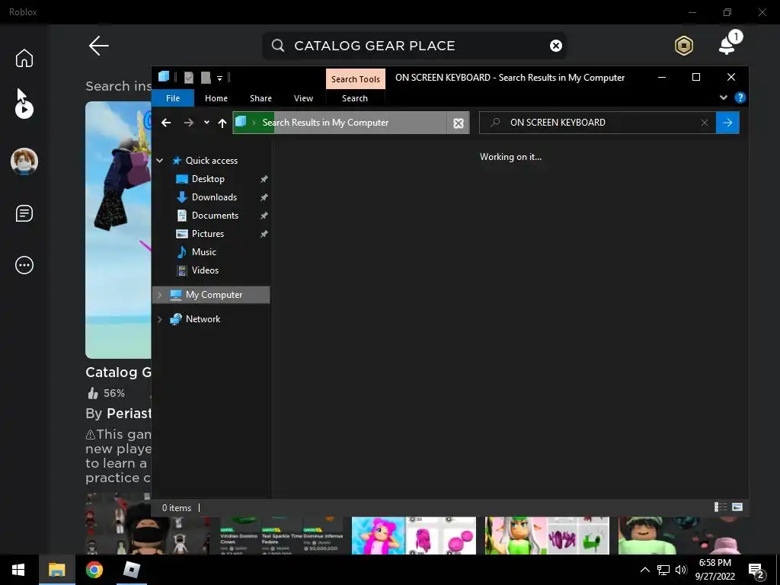Clear Roblox search text with X

[555, 46]
